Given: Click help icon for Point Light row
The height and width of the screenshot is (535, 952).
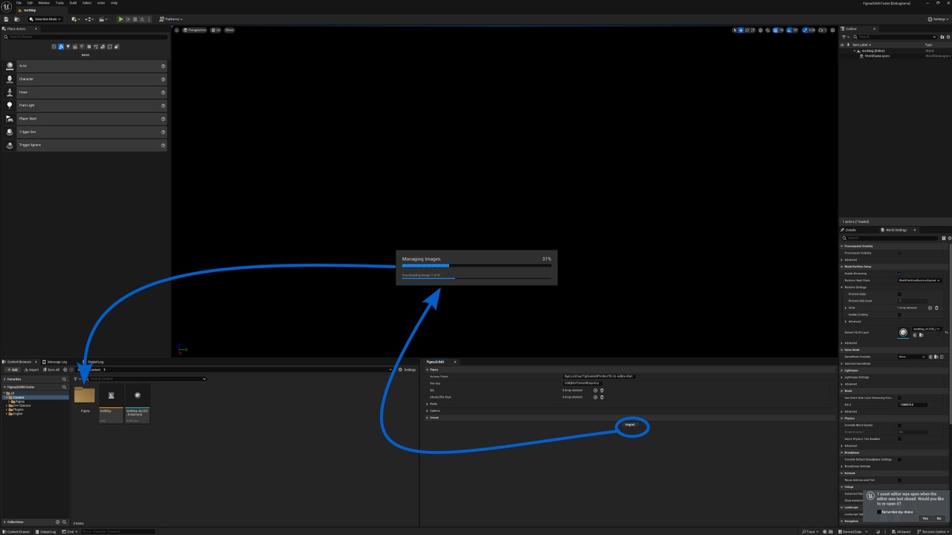Looking at the screenshot, I should tap(163, 106).
